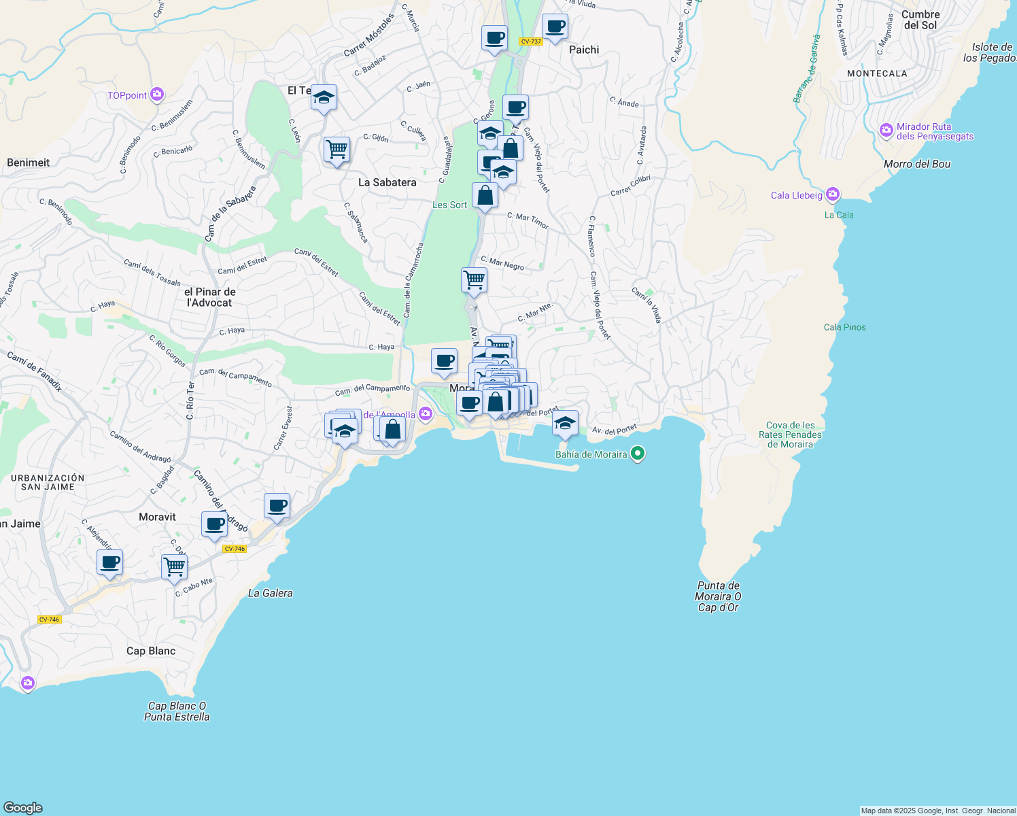The width and height of the screenshot is (1017, 816).
Task: Select the Cala Llebeig purple marker
Action: pos(832,194)
